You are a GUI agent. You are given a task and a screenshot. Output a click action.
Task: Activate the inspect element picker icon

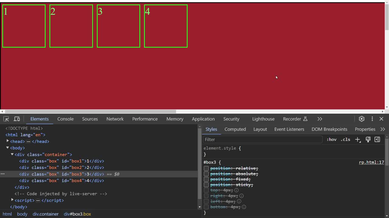pos(6,119)
